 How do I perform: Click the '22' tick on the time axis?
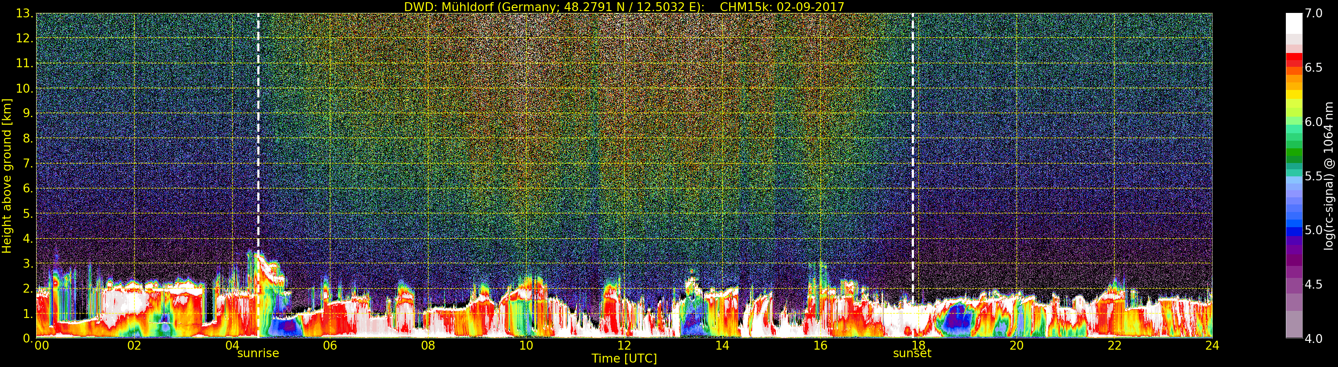coord(1114,346)
